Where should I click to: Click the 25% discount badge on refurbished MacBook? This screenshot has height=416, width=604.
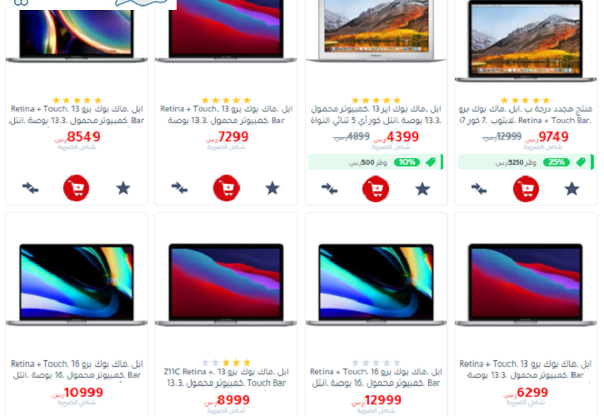(557, 162)
